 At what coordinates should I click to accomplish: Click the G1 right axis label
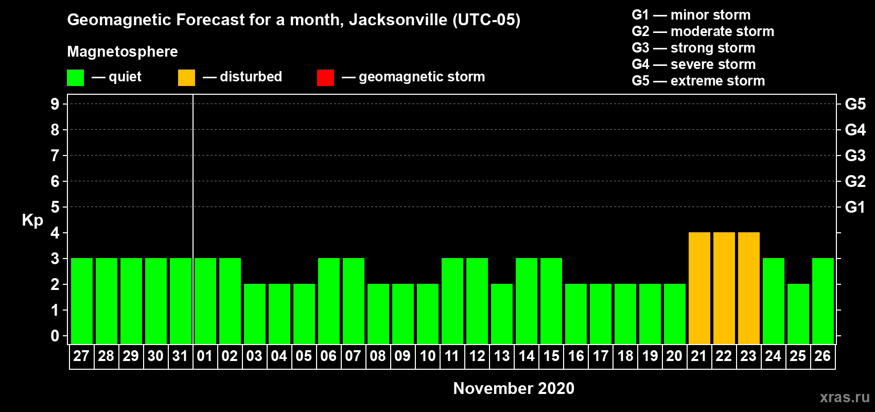[x=855, y=207]
